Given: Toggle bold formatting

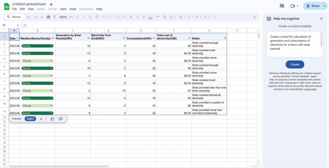Looking at the screenshot, I should pos(131,17).
